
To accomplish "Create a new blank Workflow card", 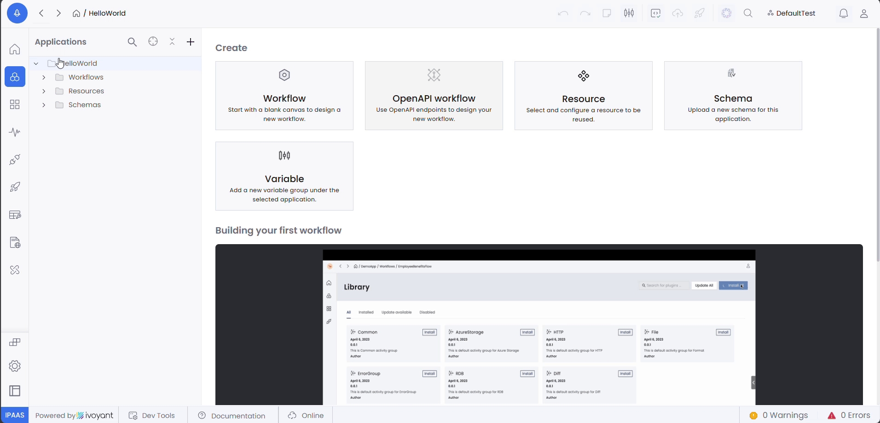I will click(x=284, y=96).
